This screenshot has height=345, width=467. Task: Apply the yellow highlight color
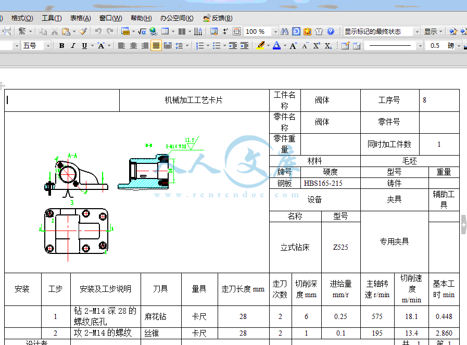pos(261,46)
